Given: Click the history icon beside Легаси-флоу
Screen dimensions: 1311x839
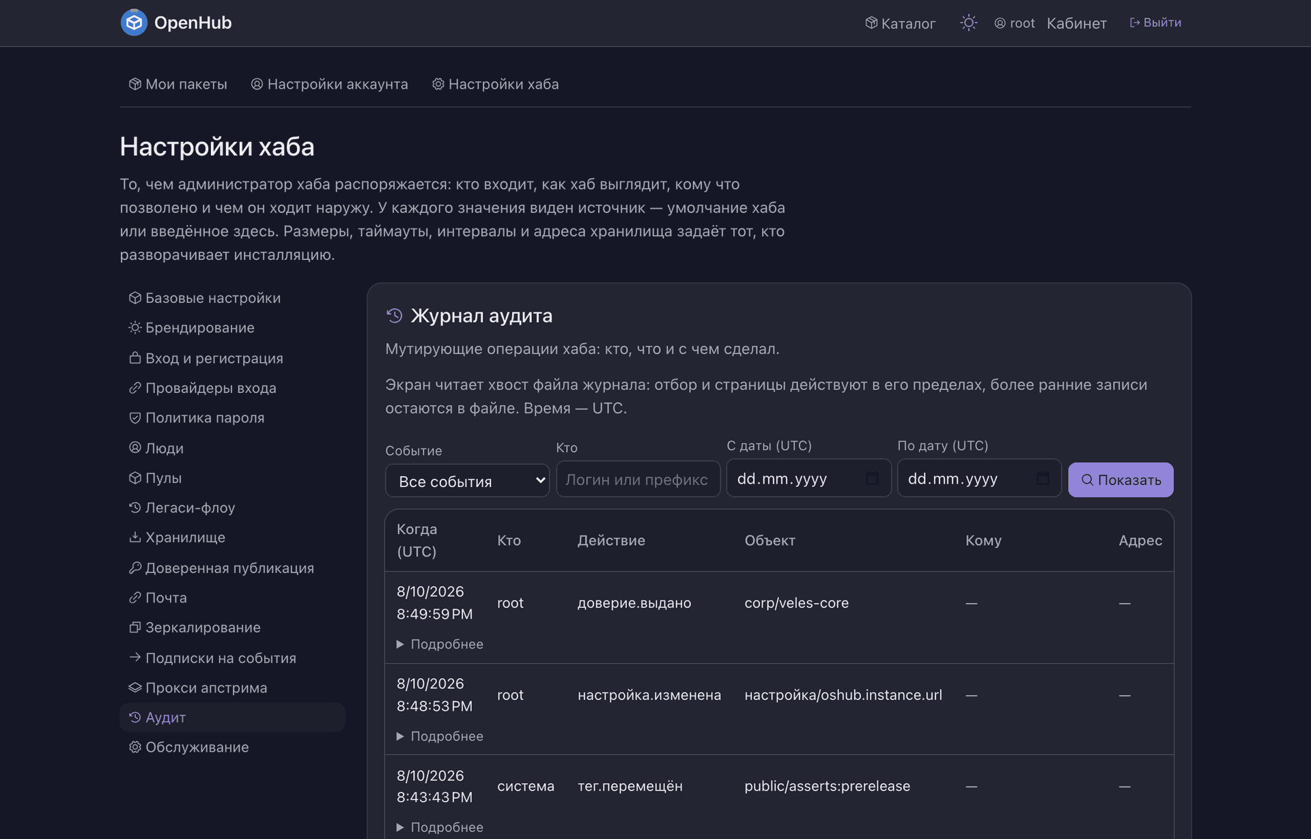Looking at the screenshot, I should pyautogui.click(x=135, y=507).
